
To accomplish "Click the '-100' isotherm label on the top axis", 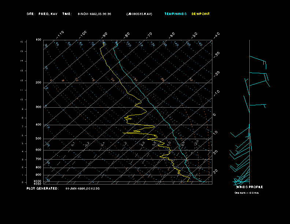I will pyautogui.click(x=83, y=35).
